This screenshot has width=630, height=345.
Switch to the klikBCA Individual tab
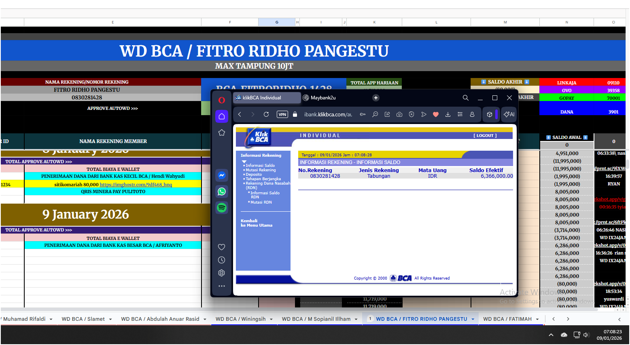267,98
